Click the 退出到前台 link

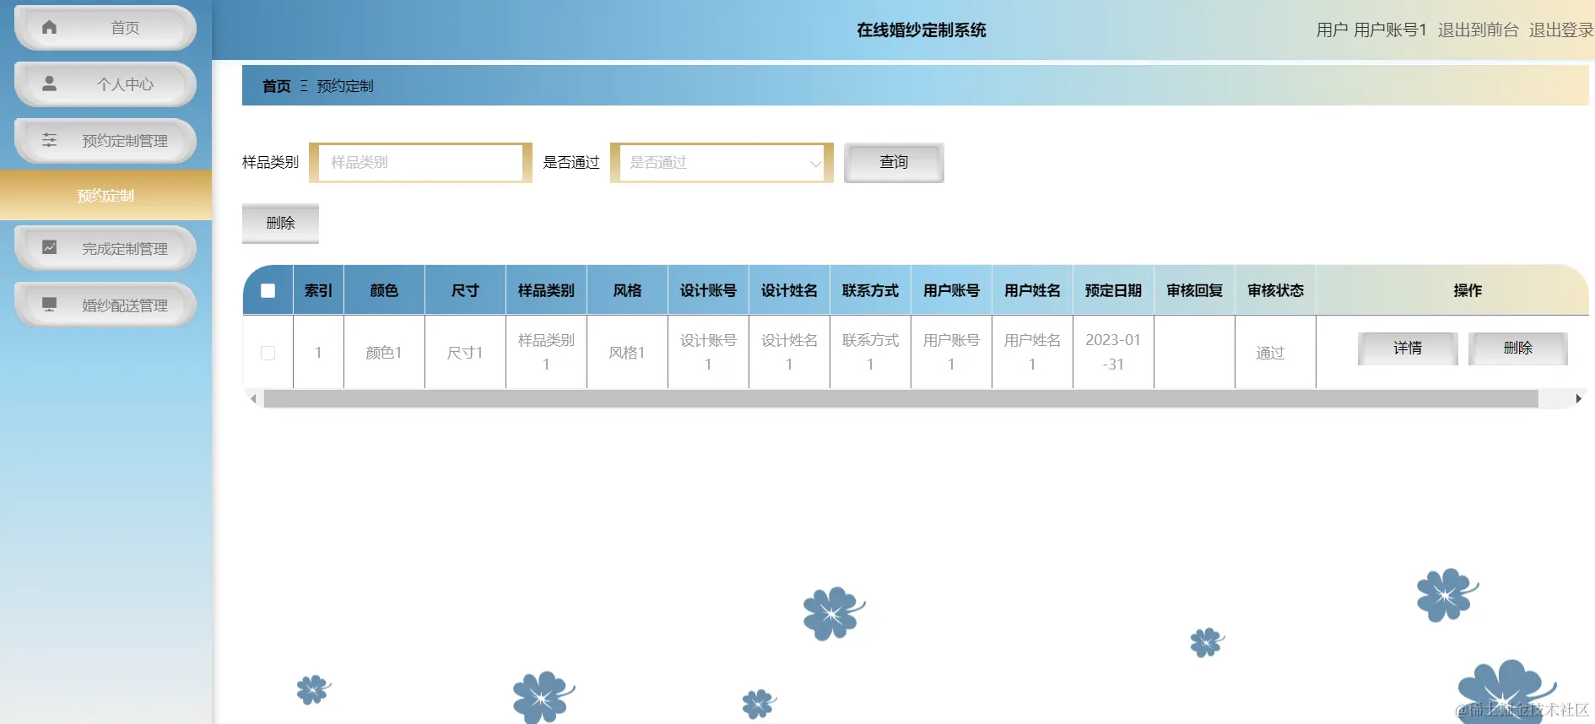click(x=1478, y=30)
